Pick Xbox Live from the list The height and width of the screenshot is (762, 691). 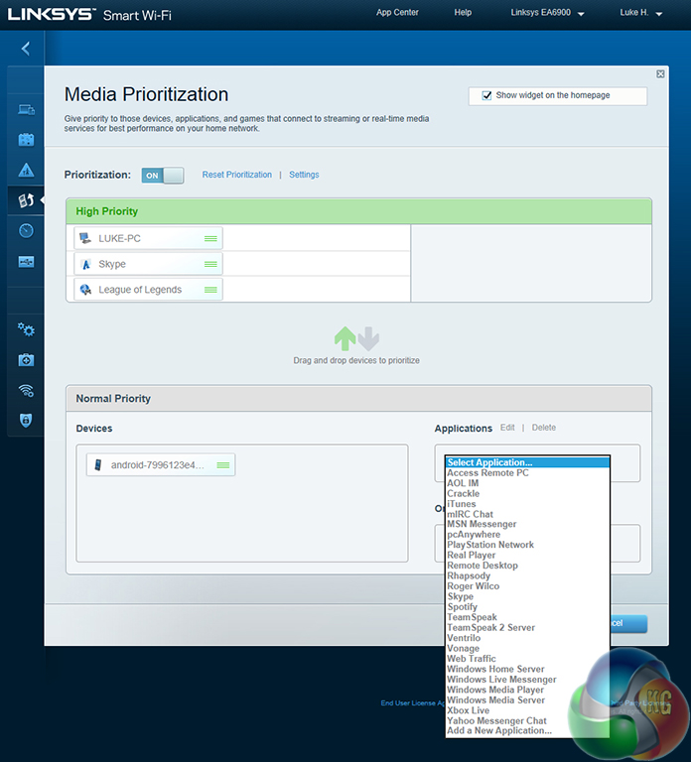pyautogui.click(x=527, y=710)
